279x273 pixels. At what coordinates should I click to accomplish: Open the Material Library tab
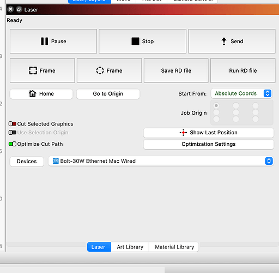[x=174, y=247]
